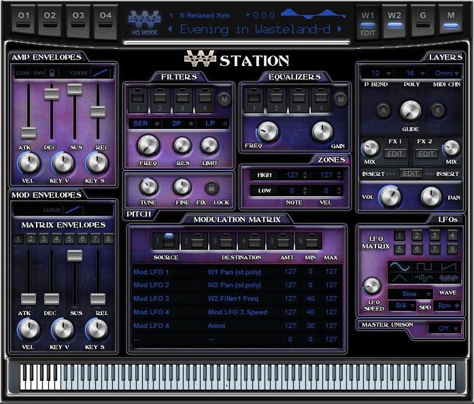Click the HQ MODE Waldorf logo
The height and width of the screenshot is (404, 474).
[144, 23]
